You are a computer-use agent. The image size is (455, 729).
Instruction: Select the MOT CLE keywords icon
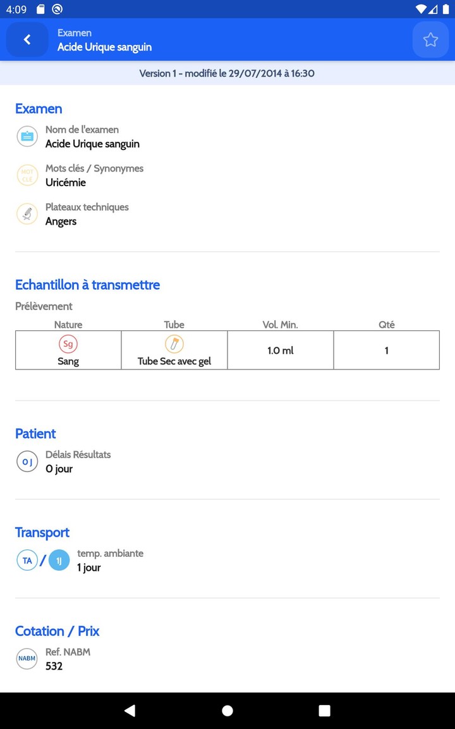point(27,175)
